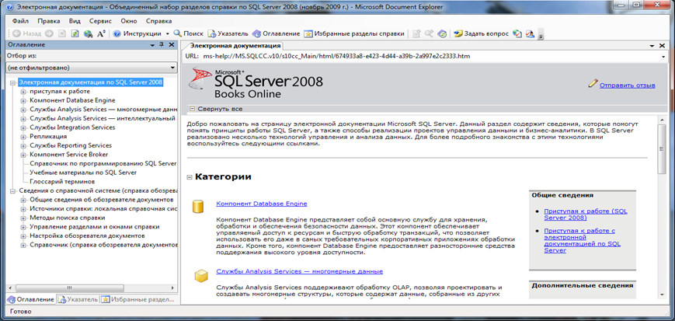Select Глоссарий терминов tree item
This screenshot has width=675, height=321.
click(x=62, y=181)
